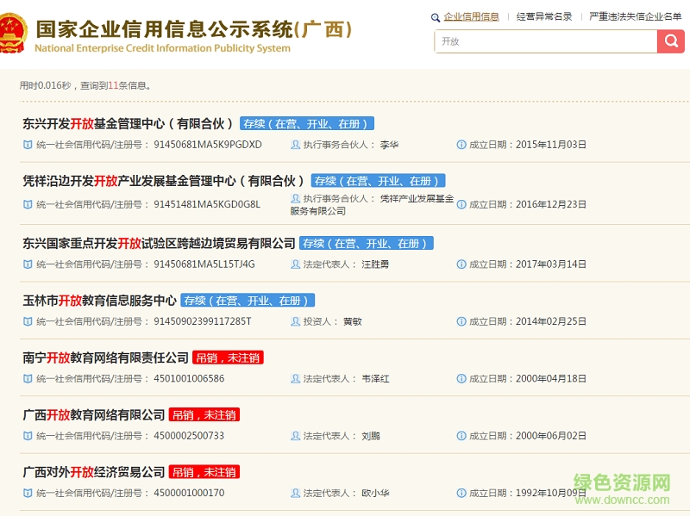Click the register icon next to 4500001000170
Viewport: 690px width, 516px height.
click(x=28, y=493)
